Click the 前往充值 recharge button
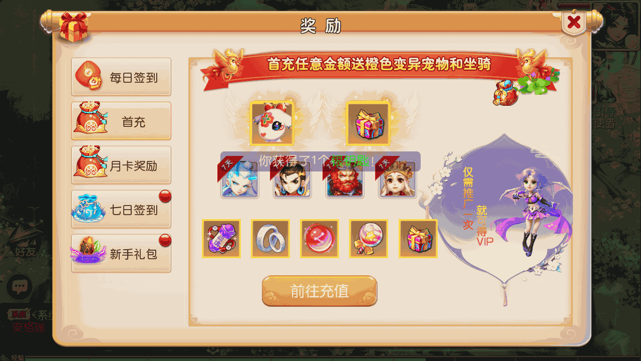The image size is (641, 361). point(319,291)
